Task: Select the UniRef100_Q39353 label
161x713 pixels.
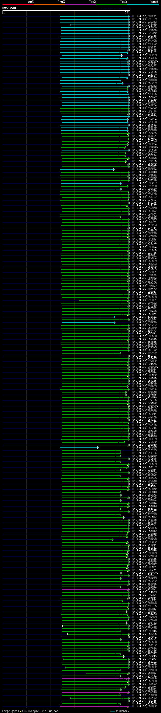Action: (144, 22)
